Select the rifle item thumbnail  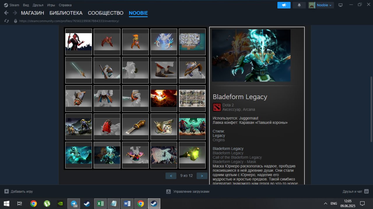click(107, 70)
